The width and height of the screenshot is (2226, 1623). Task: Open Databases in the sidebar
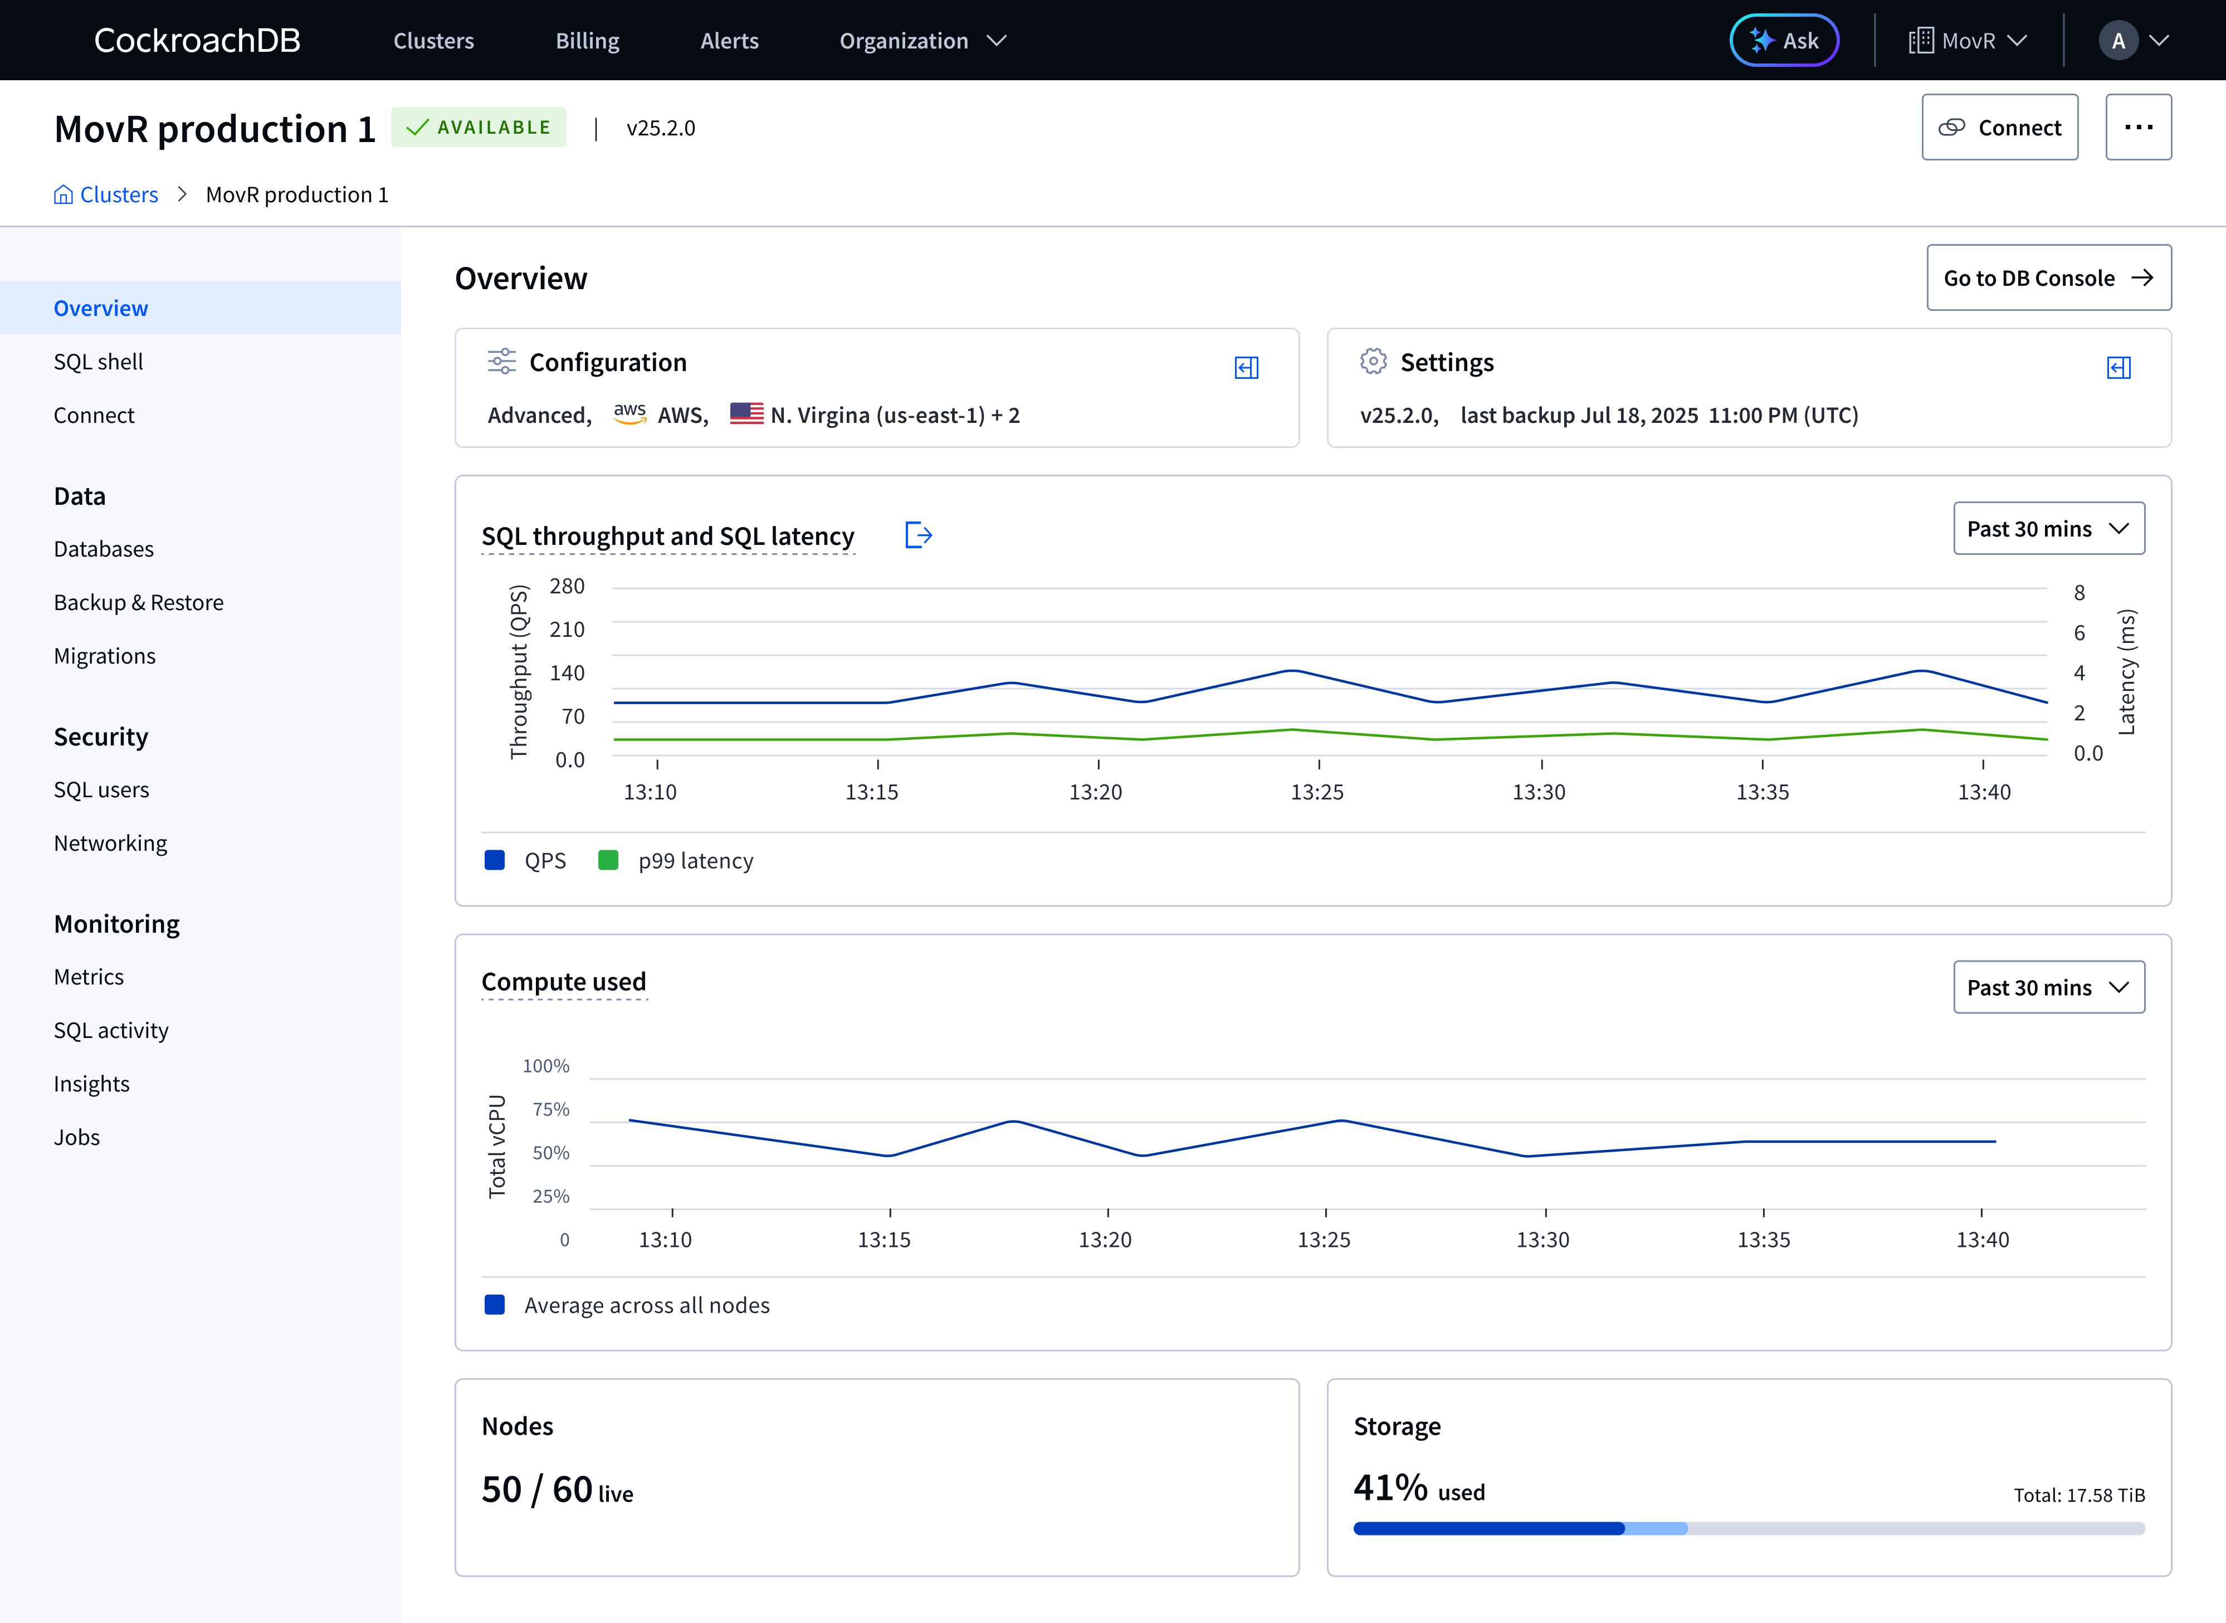[201, 548]
